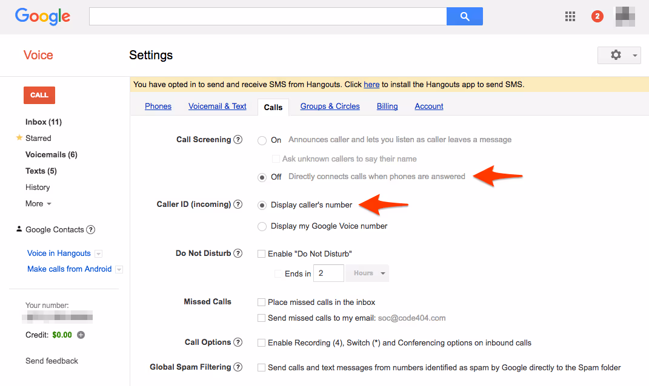Select Call Screening On option

coord(262,140)
